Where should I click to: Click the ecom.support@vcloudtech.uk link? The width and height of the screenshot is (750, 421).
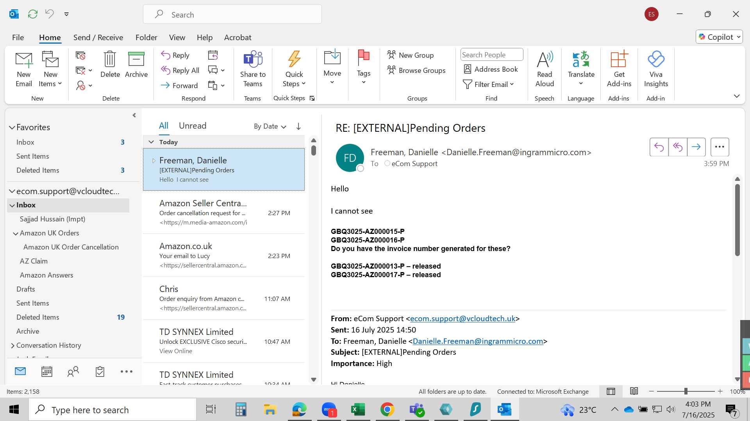(462, 318)
